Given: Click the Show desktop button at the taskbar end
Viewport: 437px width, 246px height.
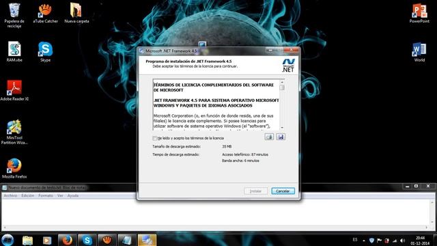Looking at the screenshot, I should [x=435, y=240].
